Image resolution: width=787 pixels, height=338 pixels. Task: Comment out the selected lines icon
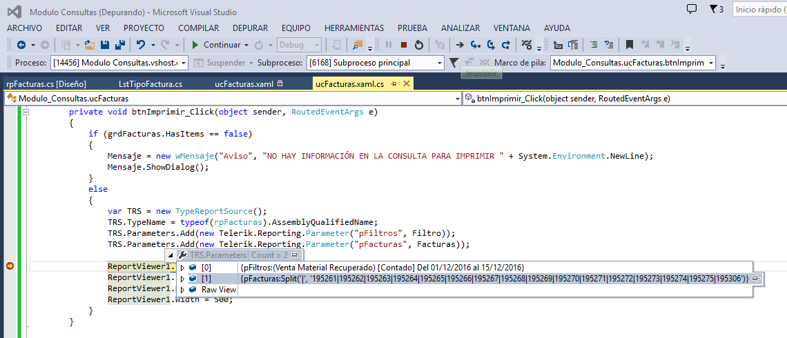594,45
